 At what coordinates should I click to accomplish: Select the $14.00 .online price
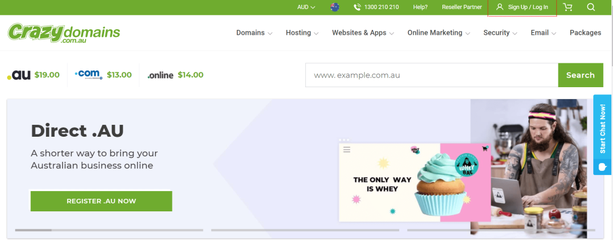point(190,75)
